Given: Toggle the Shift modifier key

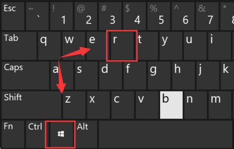Looking at the screenshot, I should pyautogui.click(x=31, y=105).
